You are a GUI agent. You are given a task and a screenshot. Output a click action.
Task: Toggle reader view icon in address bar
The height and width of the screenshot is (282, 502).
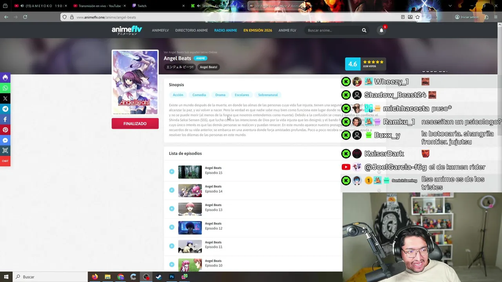click(x=403, y=17)
